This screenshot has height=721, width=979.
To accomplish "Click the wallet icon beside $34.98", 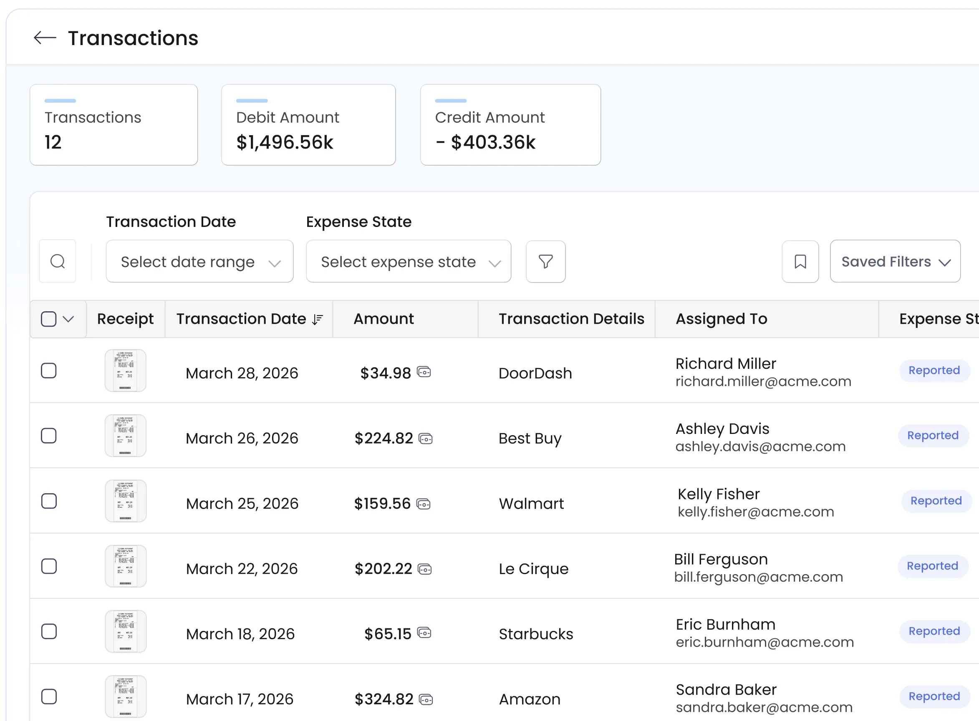I will tap(425, 372).
